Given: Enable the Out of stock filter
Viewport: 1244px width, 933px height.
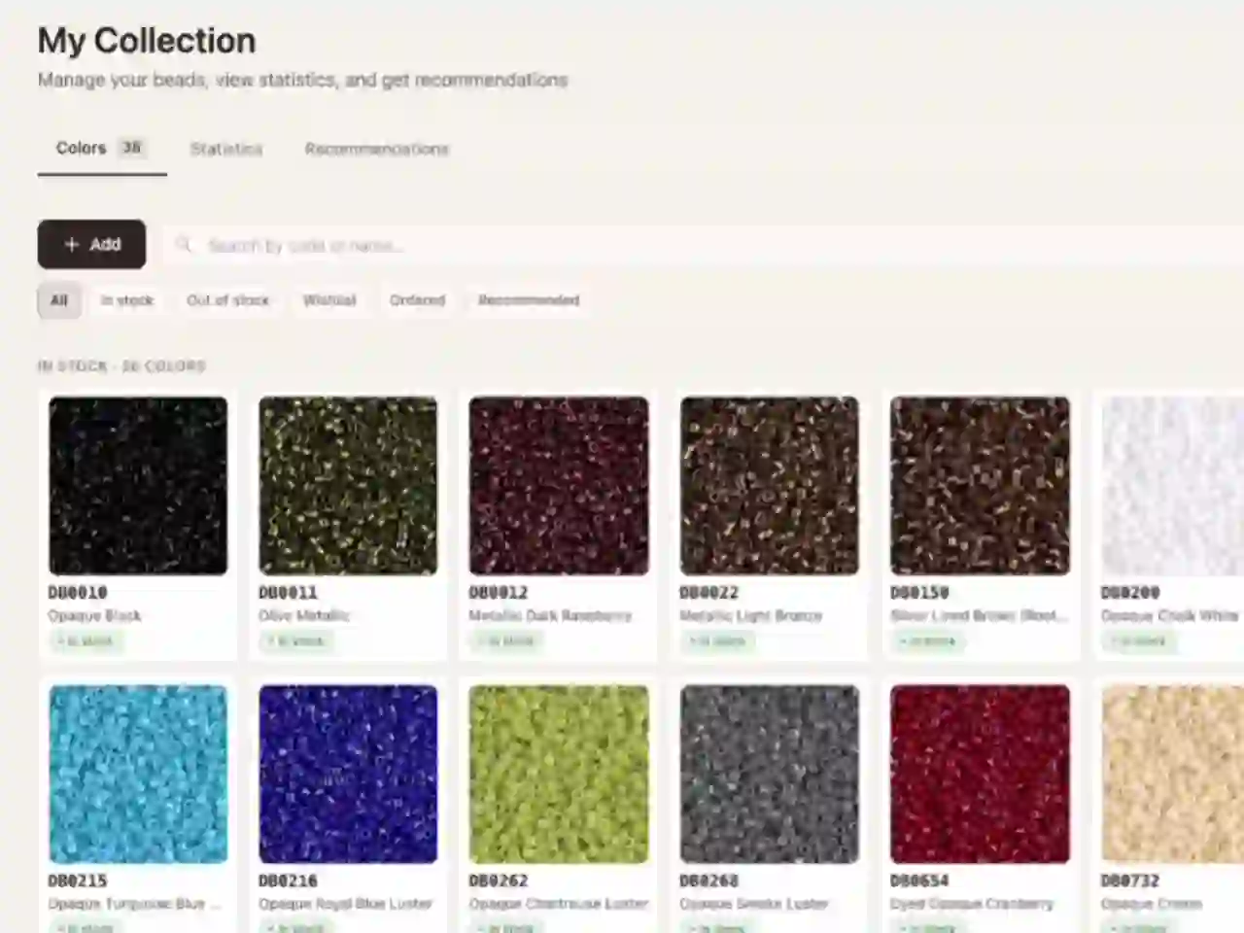Looking at the screenshot, I should [x=227, y=300].
